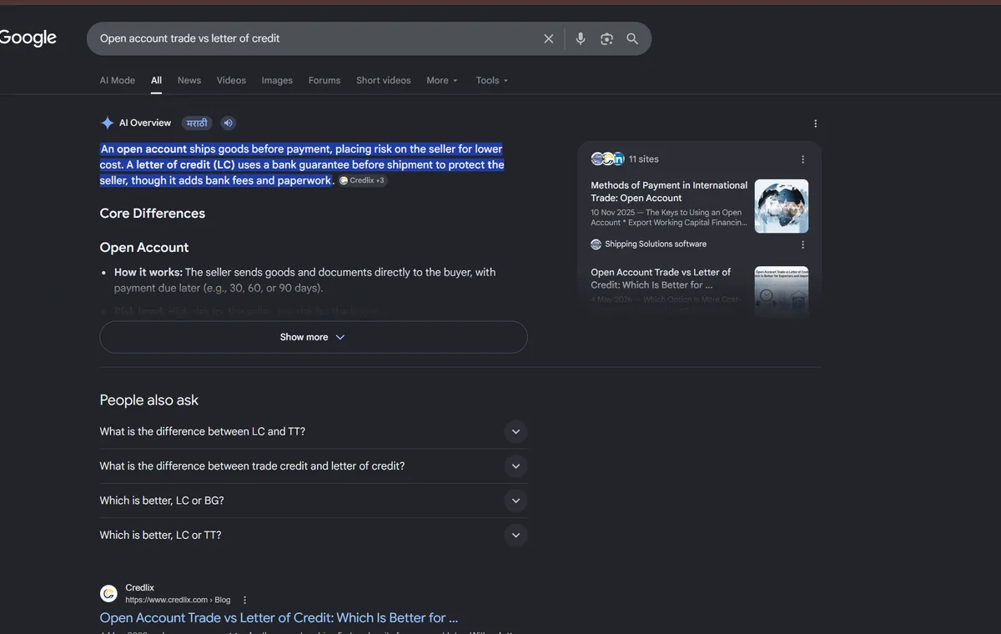This screenshot has height=634, width=1001.
Task: Open three-dot menu beside Credlix result URL
Action: point(244,600)
